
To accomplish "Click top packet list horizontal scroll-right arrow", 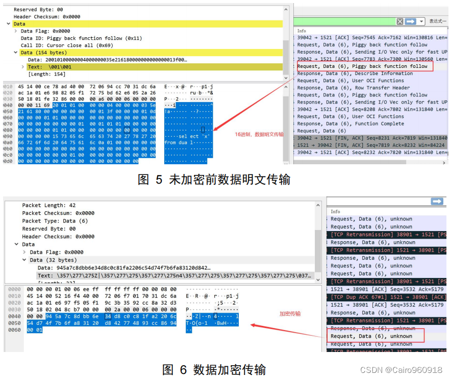I will click(444, 162).
